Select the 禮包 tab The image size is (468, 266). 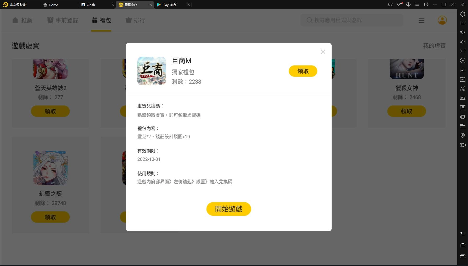101,20
